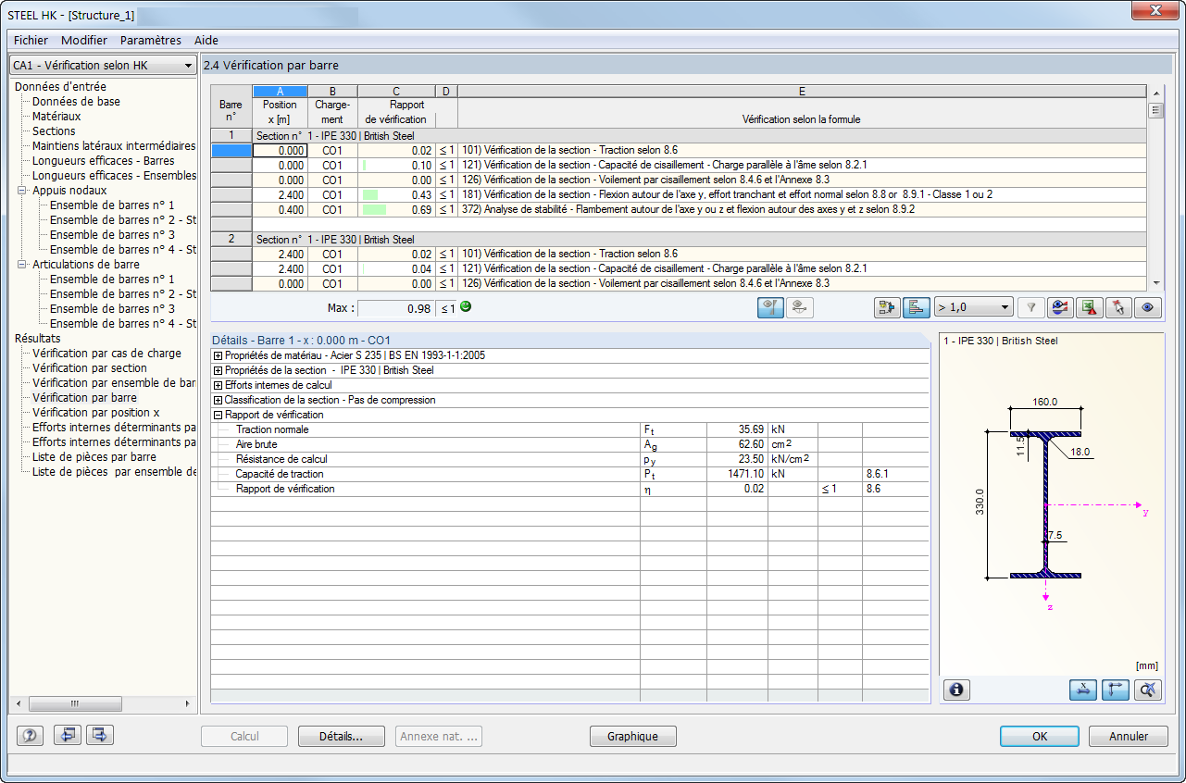Click the Détails... button
Viewport: 1186px width, 783px height.
[341, 737]
